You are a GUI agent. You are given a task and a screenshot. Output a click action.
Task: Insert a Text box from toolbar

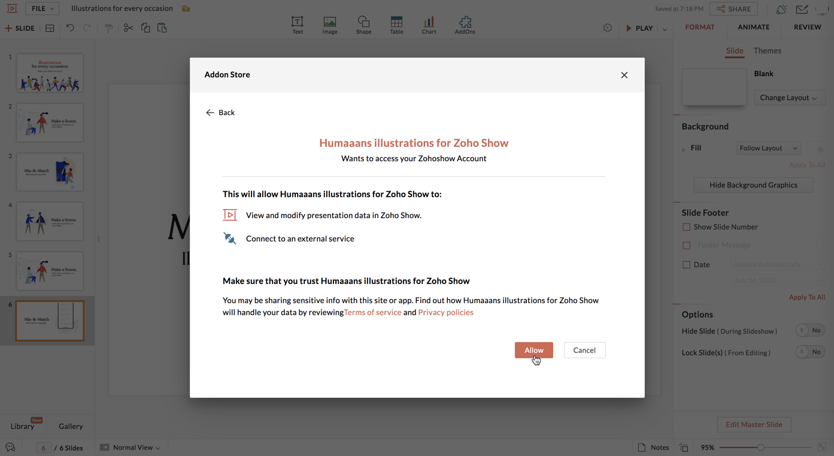pyautogui.click(x=297, y=25)
